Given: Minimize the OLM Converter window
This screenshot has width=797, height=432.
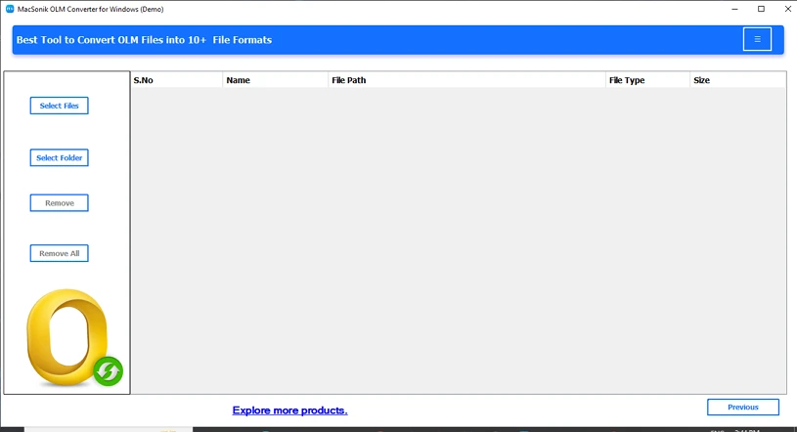Looking at the screenshot, I should [733, 9].
